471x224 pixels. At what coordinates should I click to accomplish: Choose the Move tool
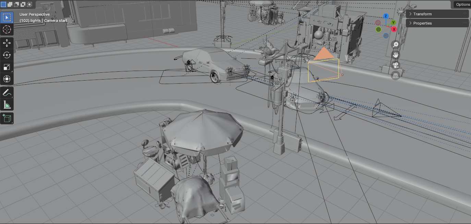7,43
